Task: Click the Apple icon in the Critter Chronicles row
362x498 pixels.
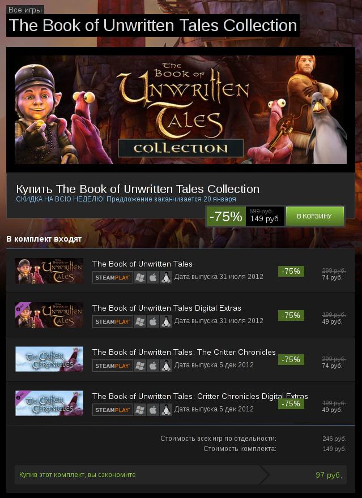Action: pyautogui.click(x=153, y=366)
